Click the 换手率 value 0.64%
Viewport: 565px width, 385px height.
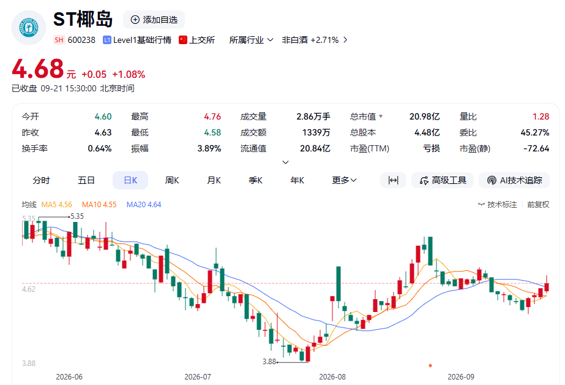pos(99,148)
